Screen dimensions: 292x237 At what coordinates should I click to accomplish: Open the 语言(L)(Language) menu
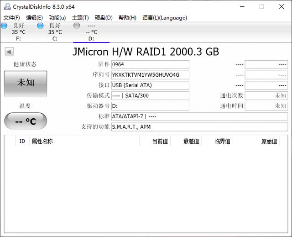[x=165, y=18]
